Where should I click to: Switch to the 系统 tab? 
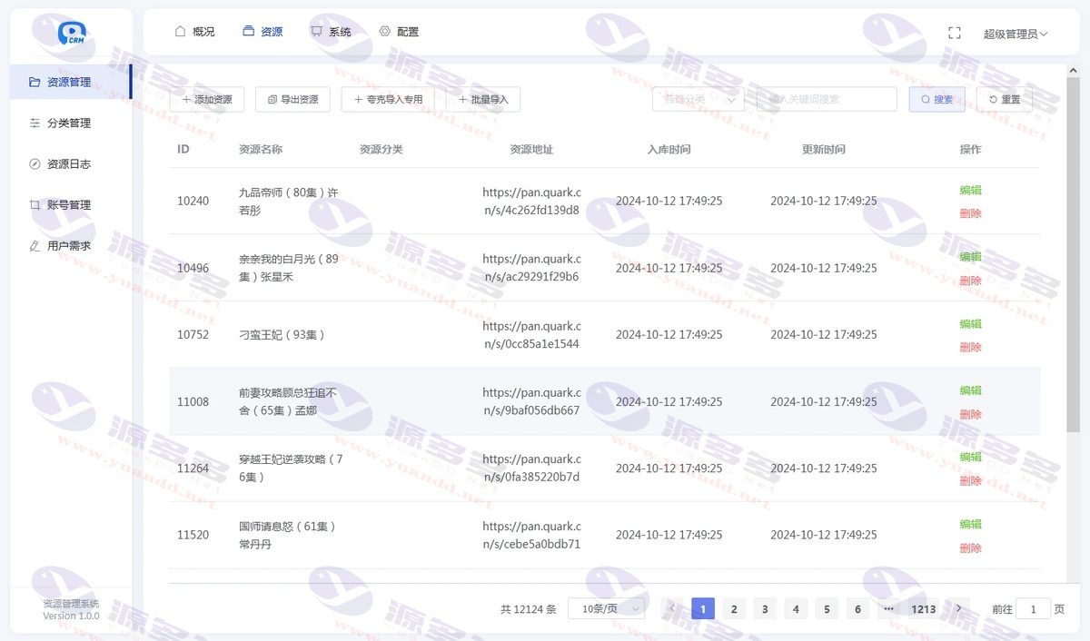[331, 32]
